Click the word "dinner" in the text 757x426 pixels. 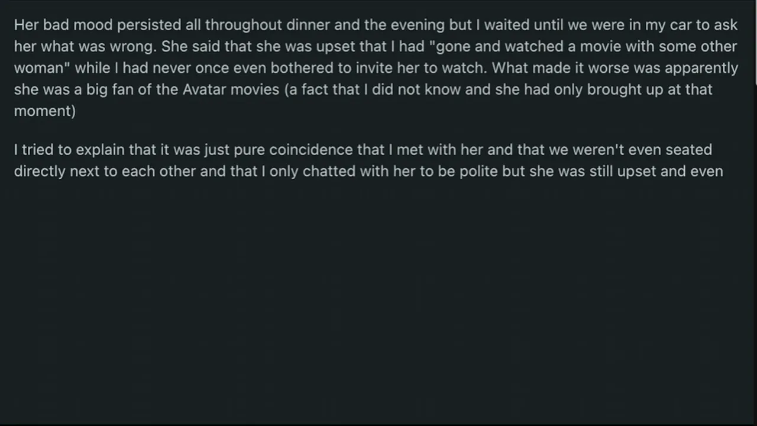pos(308,25)
